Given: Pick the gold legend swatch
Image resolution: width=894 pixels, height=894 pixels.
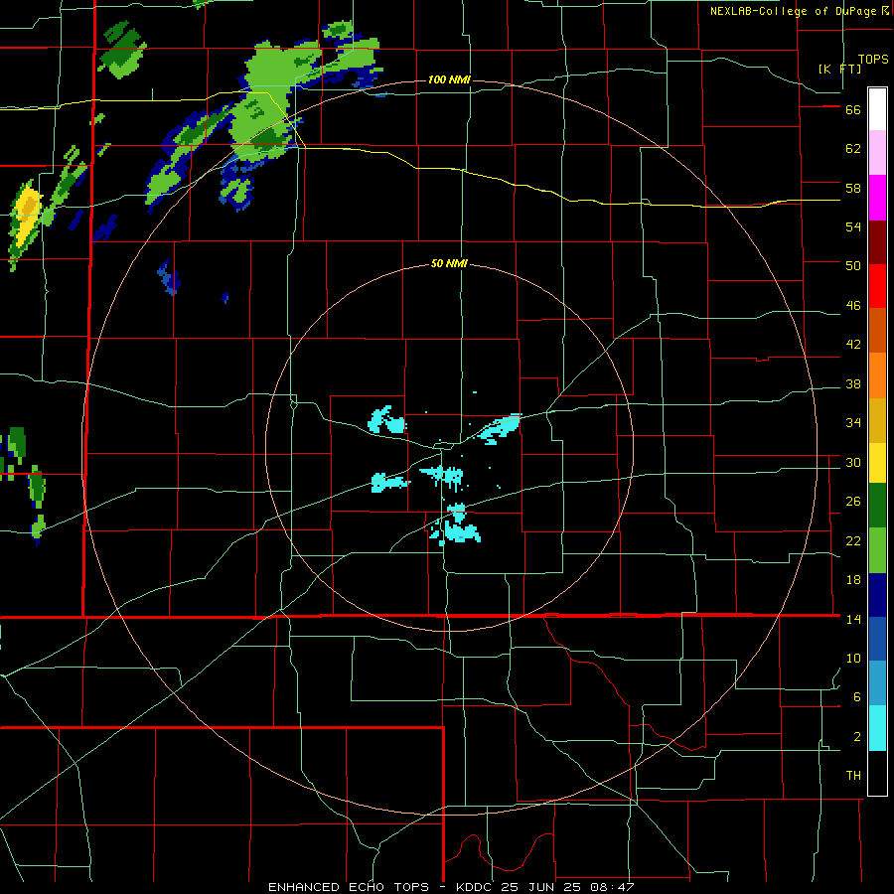Looking at the screenshot, I should 877,420.
